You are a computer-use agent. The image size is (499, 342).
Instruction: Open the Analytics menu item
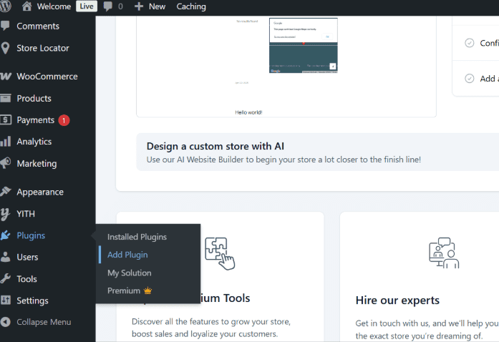(34, 142)
